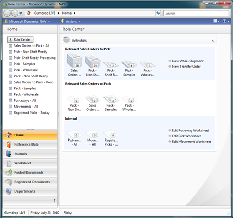Open the Pack - Non Sh... cue tile
The image size is (233, 218).
tap(74, 103)
